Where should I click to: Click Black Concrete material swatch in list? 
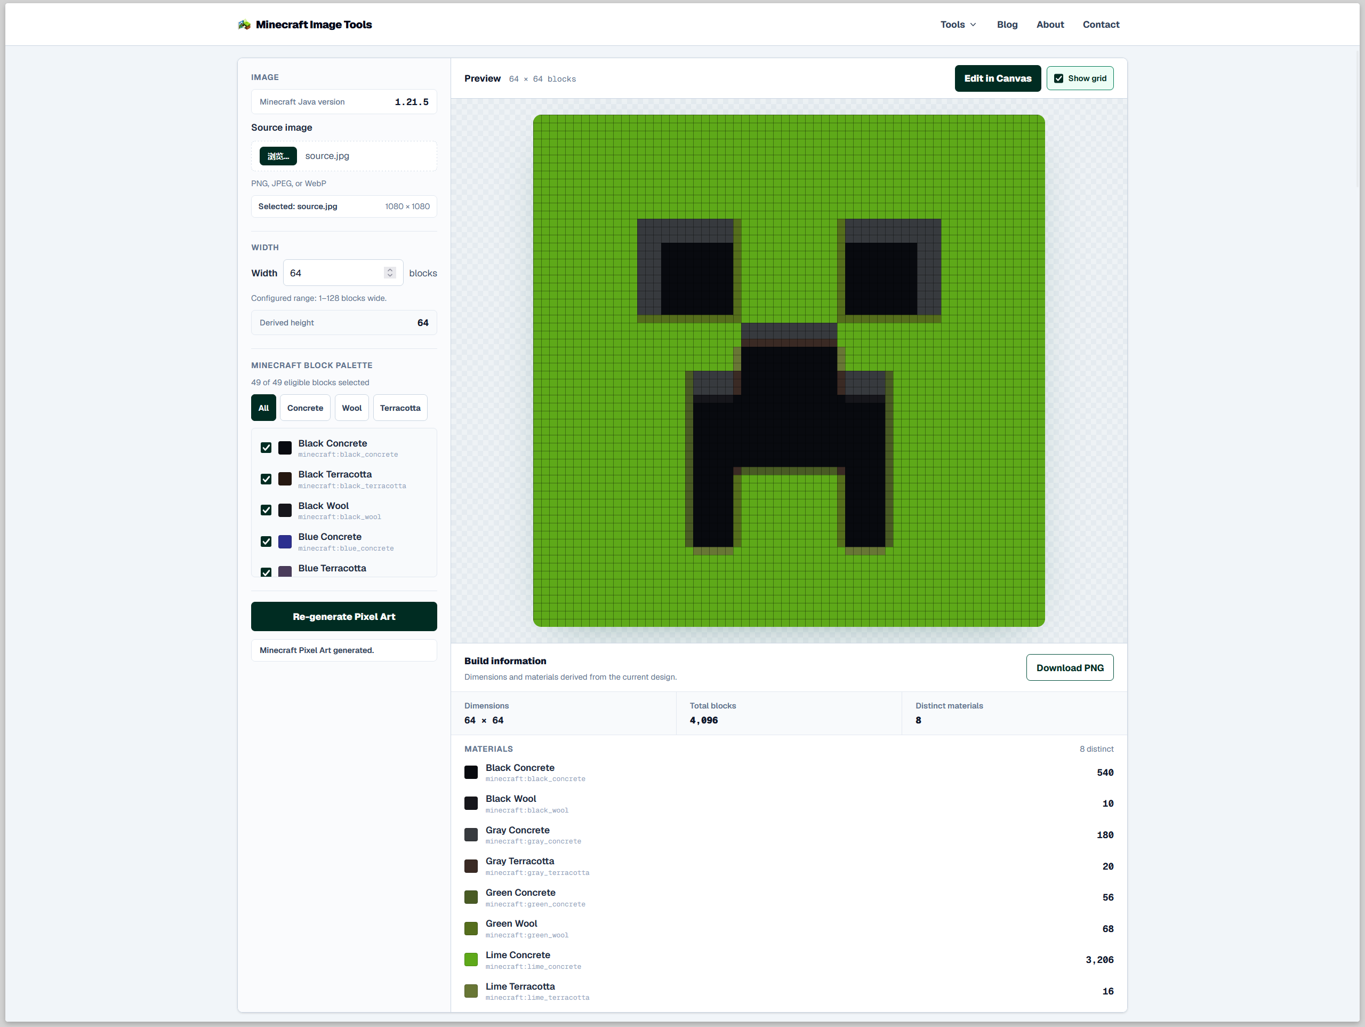point(471,772)
